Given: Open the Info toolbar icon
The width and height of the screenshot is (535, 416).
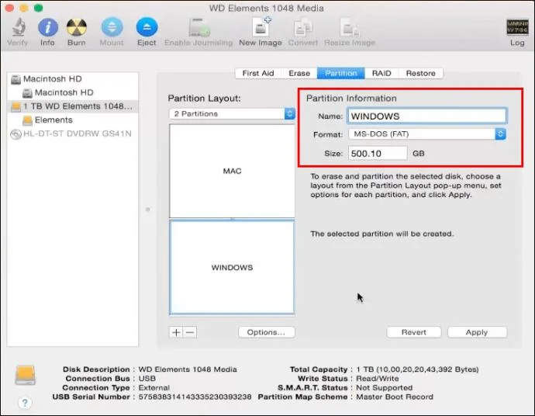Looking at the screenshot, I should [x=47, y=27].
